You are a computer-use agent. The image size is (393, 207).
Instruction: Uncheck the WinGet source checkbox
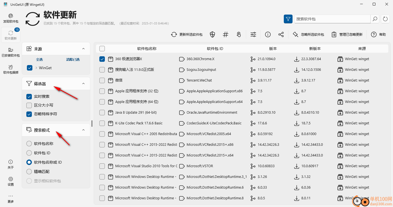click(30, 68)
